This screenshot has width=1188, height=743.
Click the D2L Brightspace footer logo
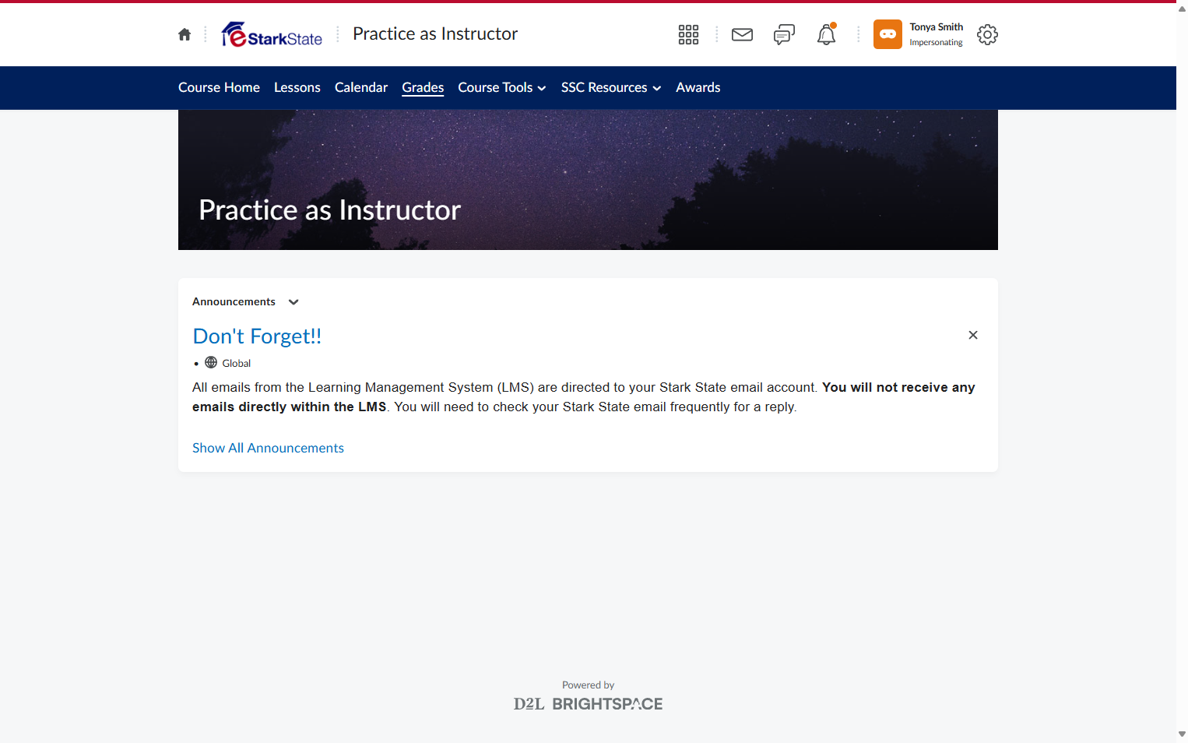point(589,704)
